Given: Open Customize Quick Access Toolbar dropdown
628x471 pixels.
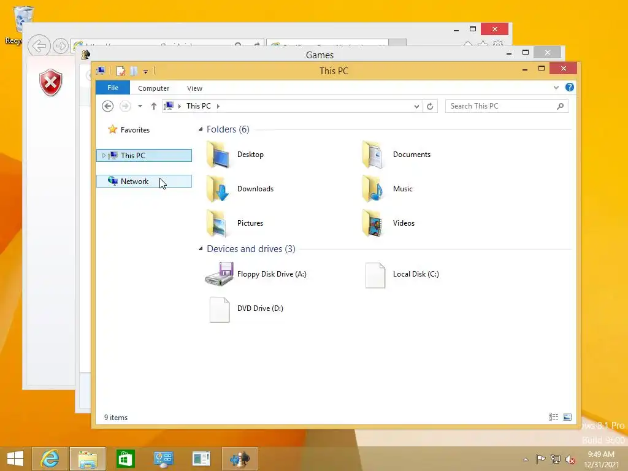Looking at the screenshot, I should (x=146, y=71).
